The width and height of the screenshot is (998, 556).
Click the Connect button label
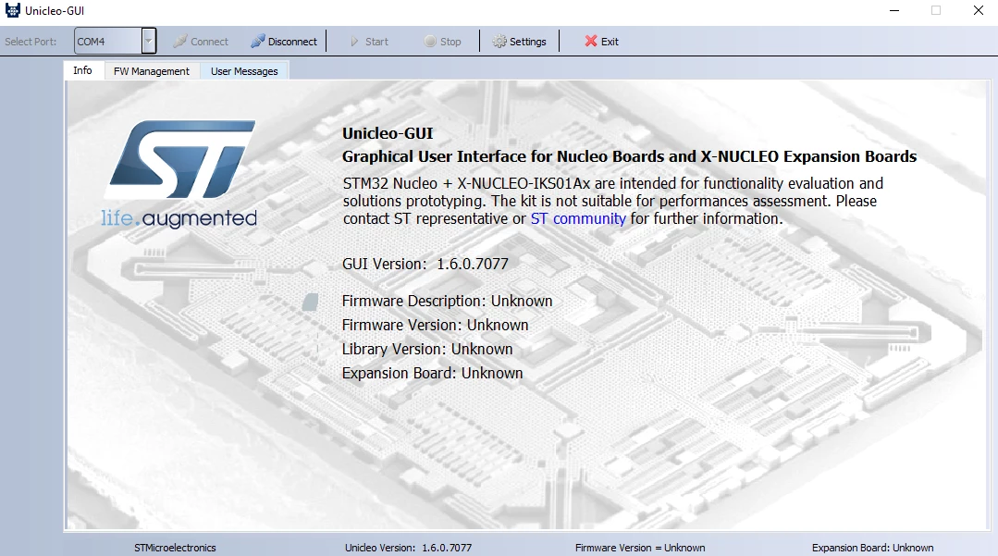coord(209,42)
